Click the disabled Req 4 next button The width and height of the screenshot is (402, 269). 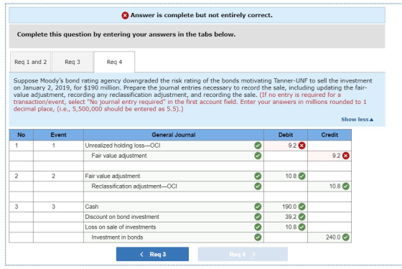click(x=243, y=254)
